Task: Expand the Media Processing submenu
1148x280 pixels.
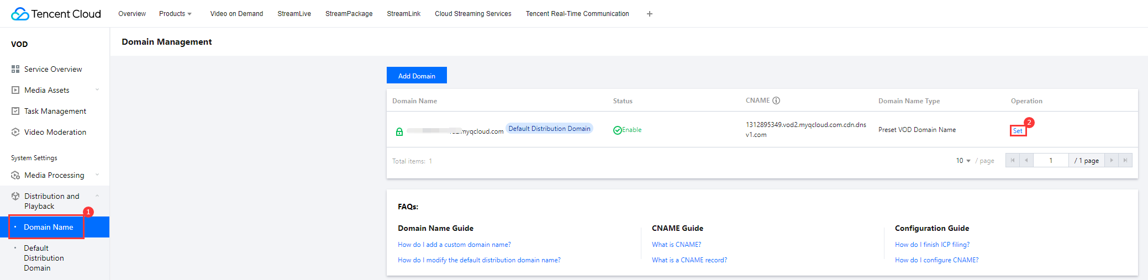Action: coord(97,175)
